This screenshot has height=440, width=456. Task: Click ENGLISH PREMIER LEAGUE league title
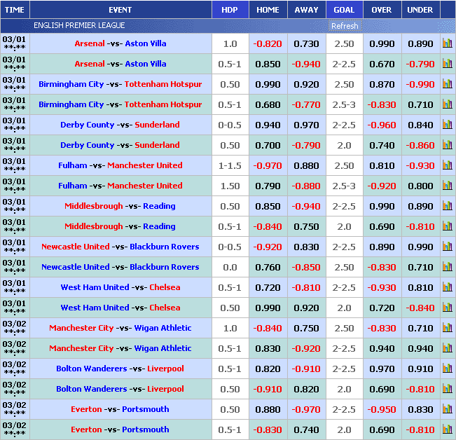click(x=79, y=26)
